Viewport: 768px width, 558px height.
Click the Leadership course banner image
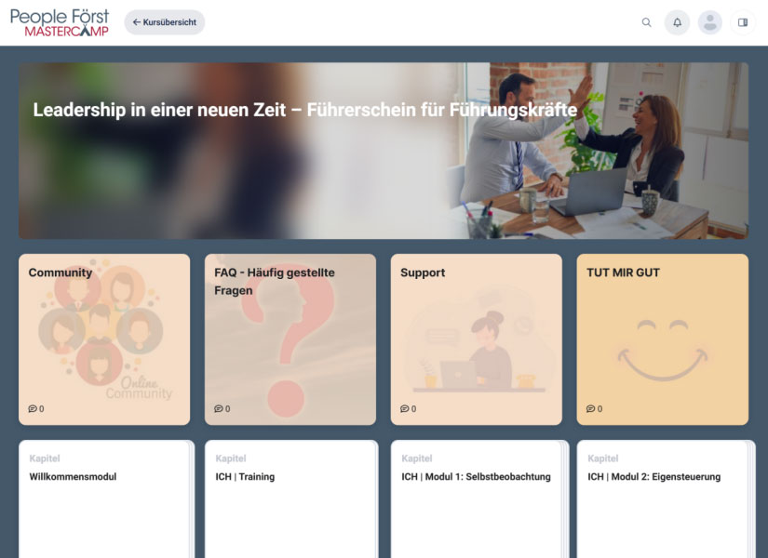pyautogui.click(x=384, y=151)
